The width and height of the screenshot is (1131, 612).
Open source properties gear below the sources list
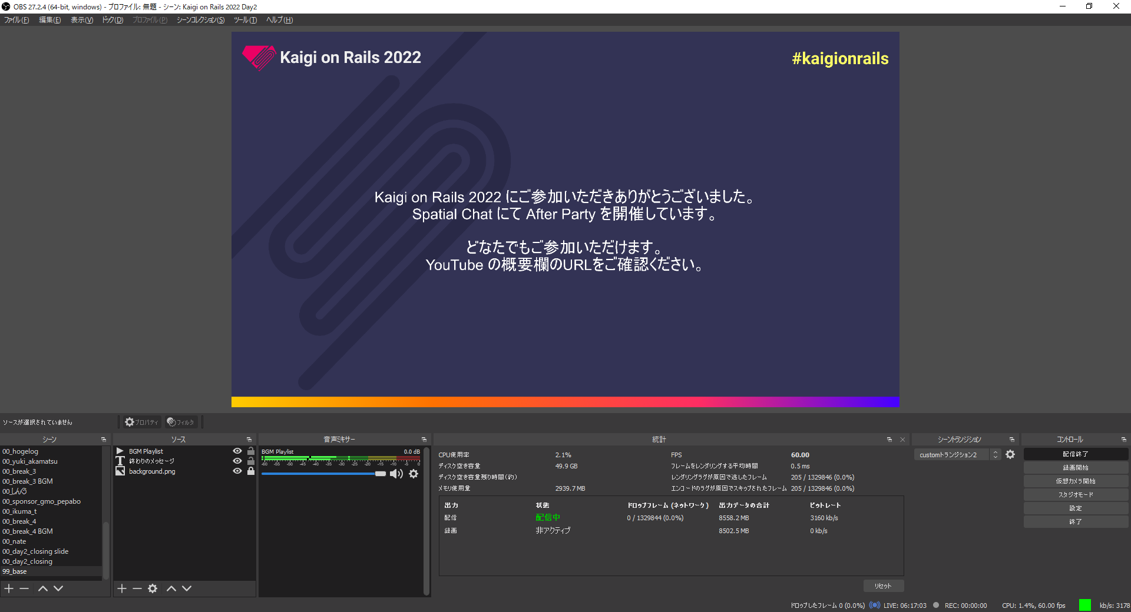(153, 588)
